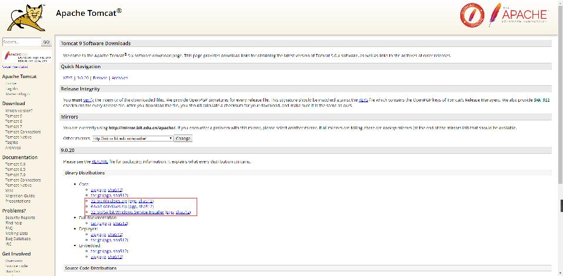Go to Migration Guide in the Documentation sidebar

click(20, 196)
